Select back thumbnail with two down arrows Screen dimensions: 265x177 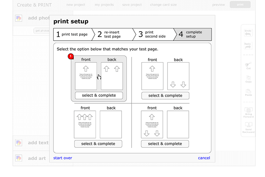178,76
